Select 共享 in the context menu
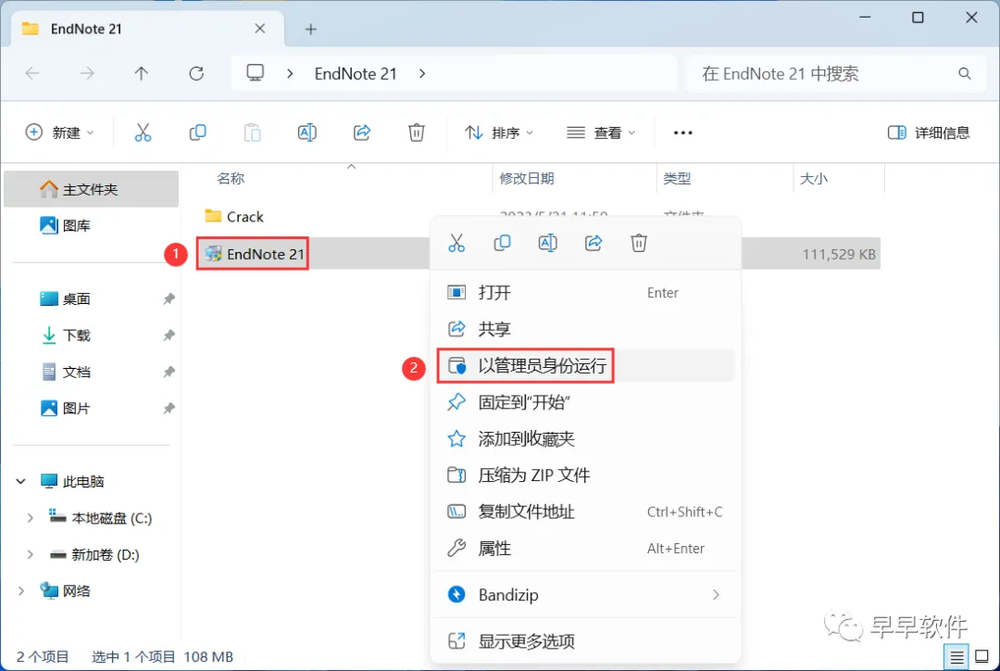 585,329
